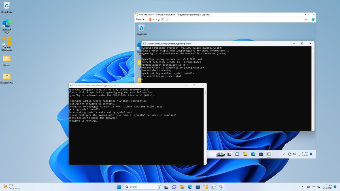Image resolution: width=340 pixels, height=191 pixels.
Task: Open Snipping Tool on host taskbar
Action: (x=221, y=187)
